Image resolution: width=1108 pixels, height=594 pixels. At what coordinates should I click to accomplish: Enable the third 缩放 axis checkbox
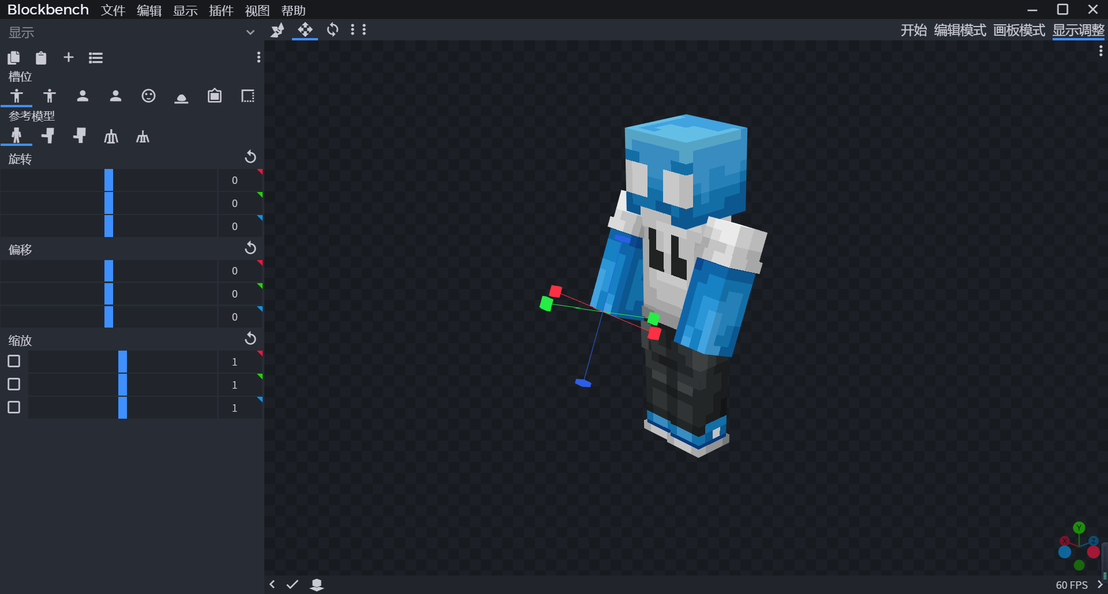(x=14, y=408)
